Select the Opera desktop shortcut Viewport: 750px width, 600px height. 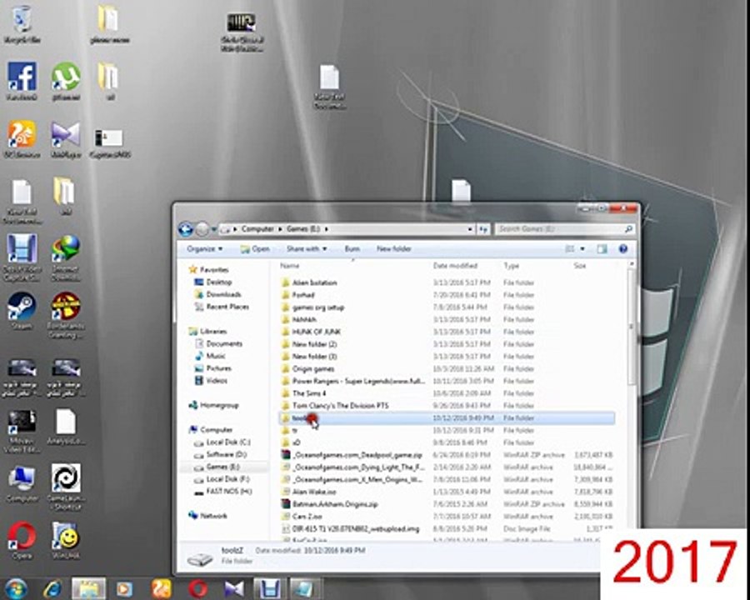[x=22, y=540]
